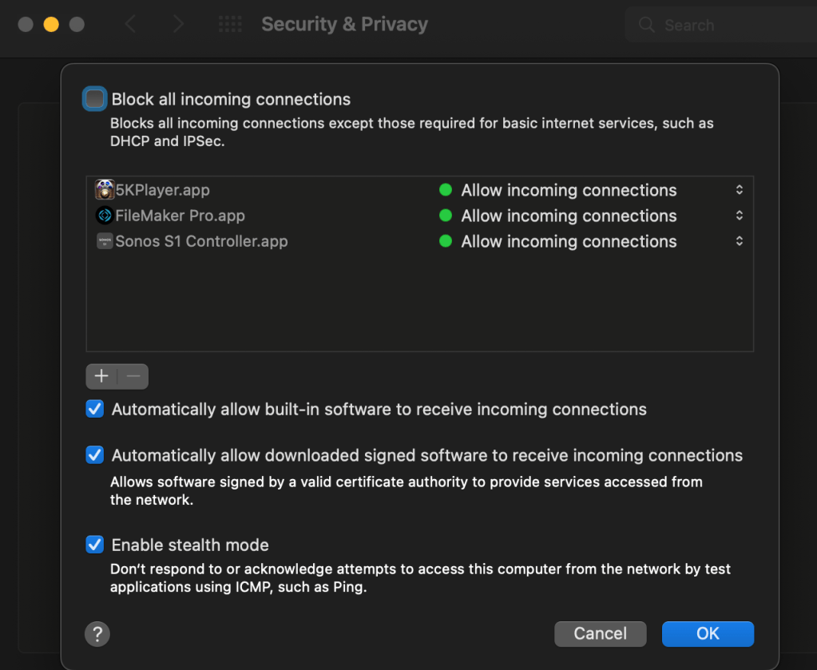817x670 pixels.
Task: Uncheck automatically allow downloaded signed software
Action: click(95, 455)
